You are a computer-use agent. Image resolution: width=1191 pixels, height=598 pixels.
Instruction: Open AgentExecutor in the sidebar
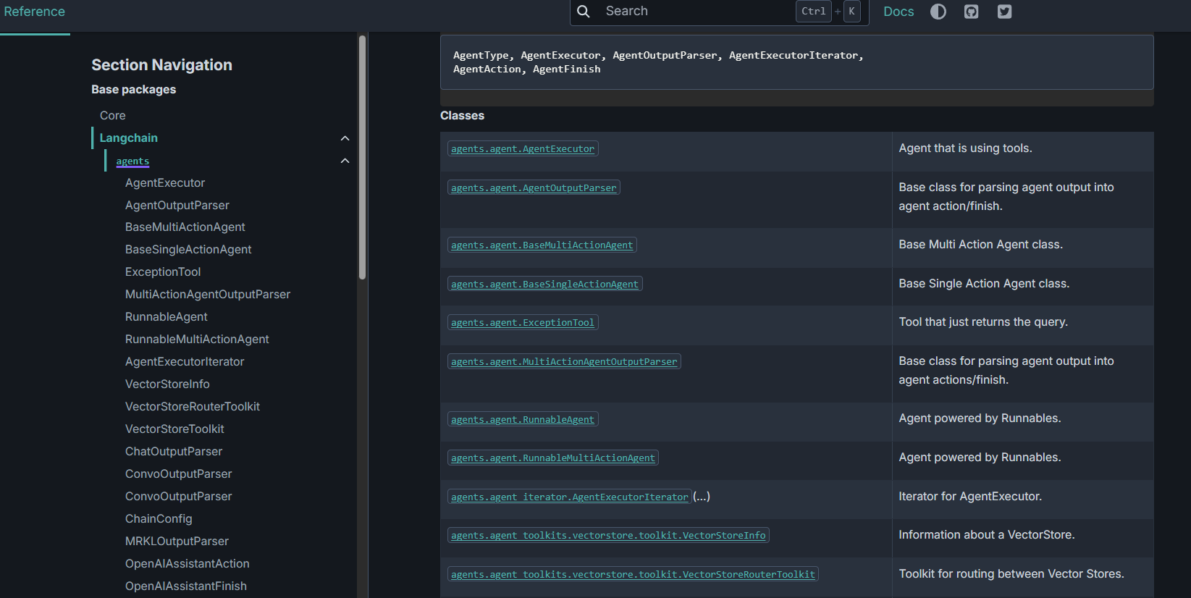[x=165, y=183]
